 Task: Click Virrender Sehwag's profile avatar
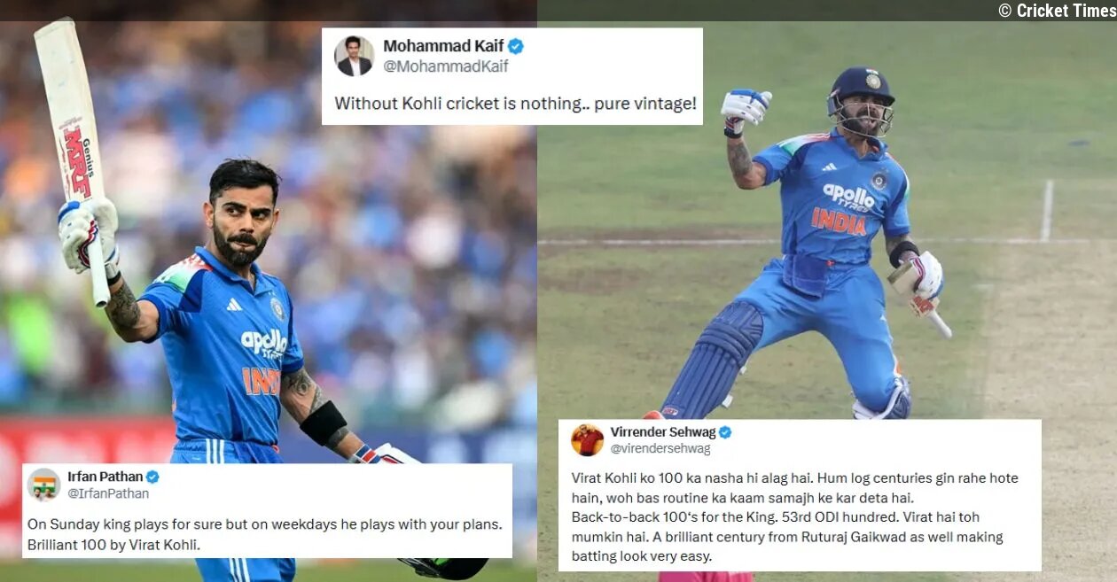[x=587, y=440]
